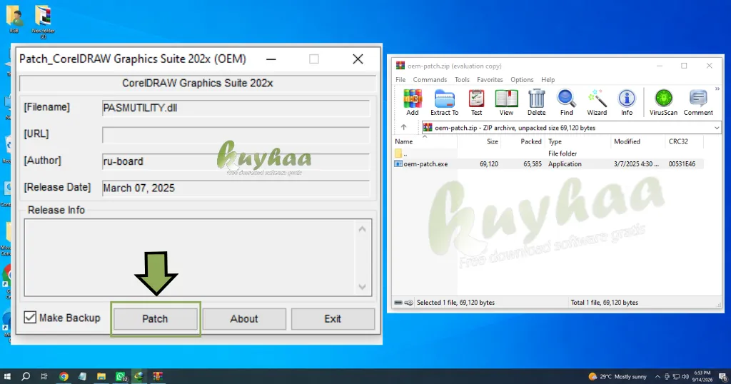Viewport: 731px width, 384px height.
Task: Open File Explorer from the taskbar
Action: [x=101, y=377]
